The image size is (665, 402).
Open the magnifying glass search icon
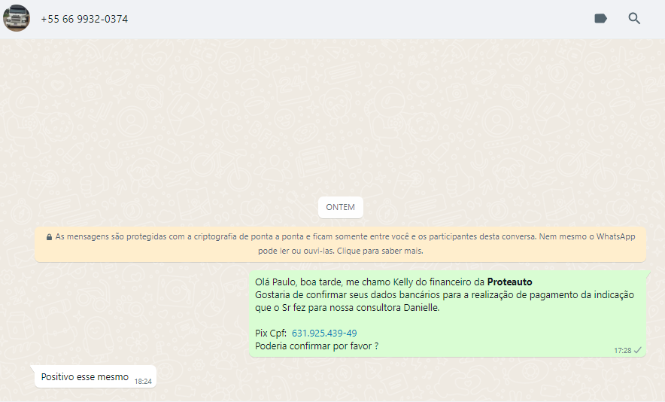[x=634, y=19]
